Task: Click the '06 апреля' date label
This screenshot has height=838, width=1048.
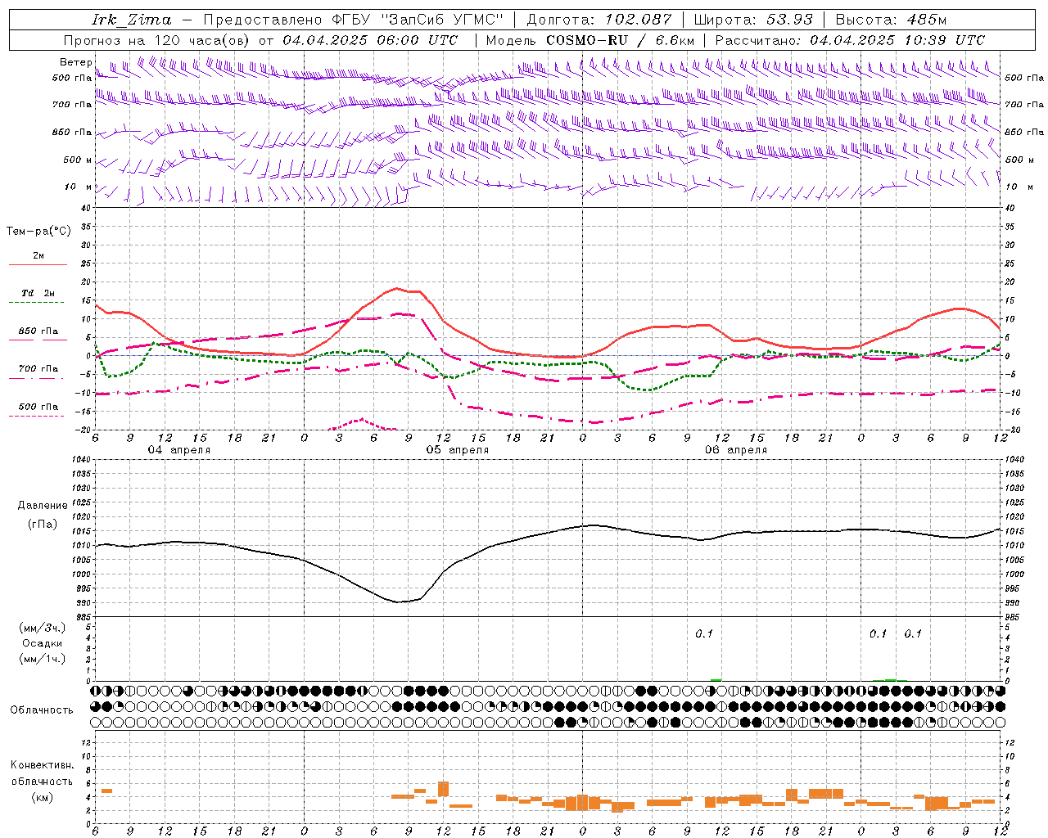Action: pos(736,449)
